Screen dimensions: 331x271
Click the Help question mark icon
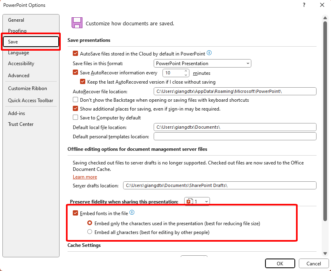304,5
